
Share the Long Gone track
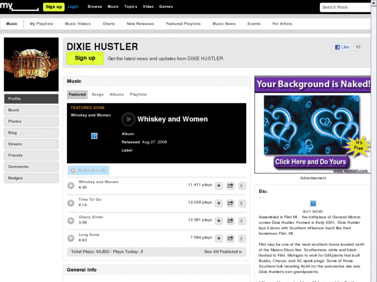tap(230, 239)
